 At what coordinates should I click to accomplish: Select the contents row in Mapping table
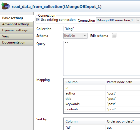click(102, 109)
